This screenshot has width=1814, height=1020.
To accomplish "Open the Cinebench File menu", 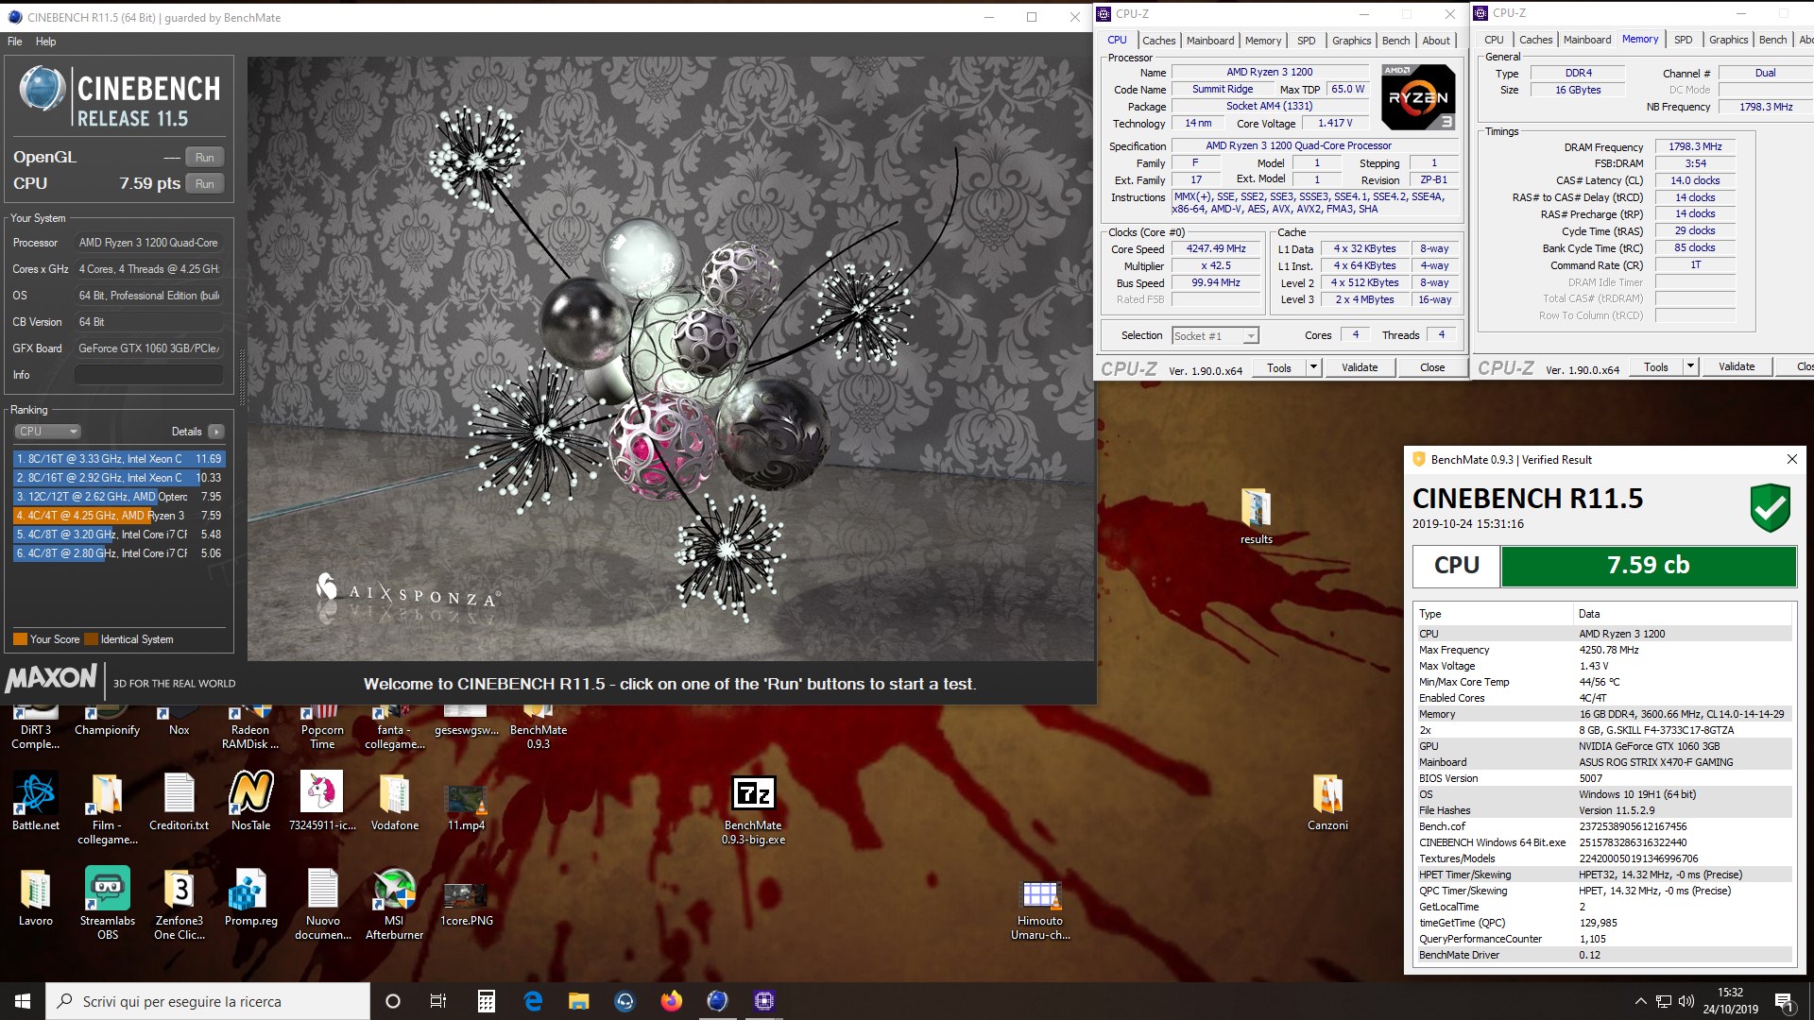I will 15,42.
